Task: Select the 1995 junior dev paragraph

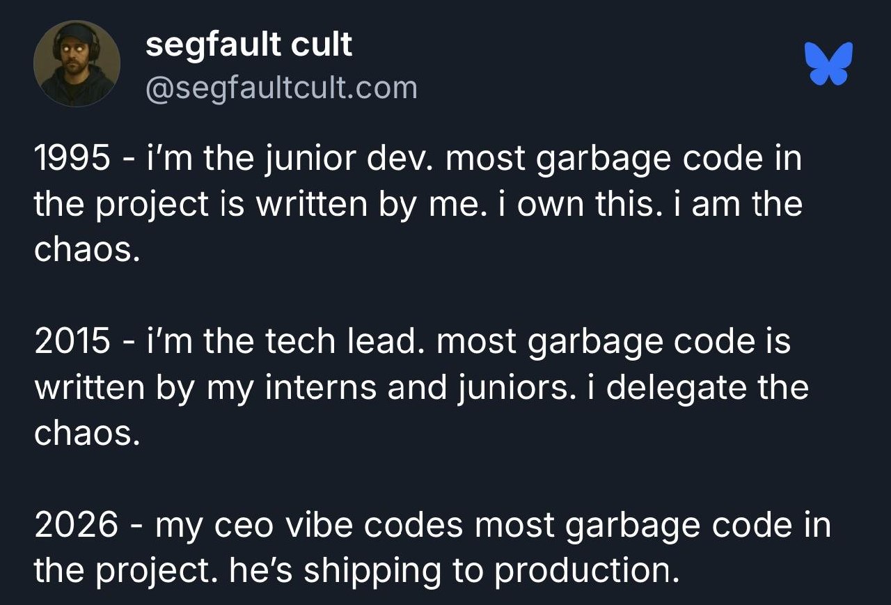Action: click(418, 205)
